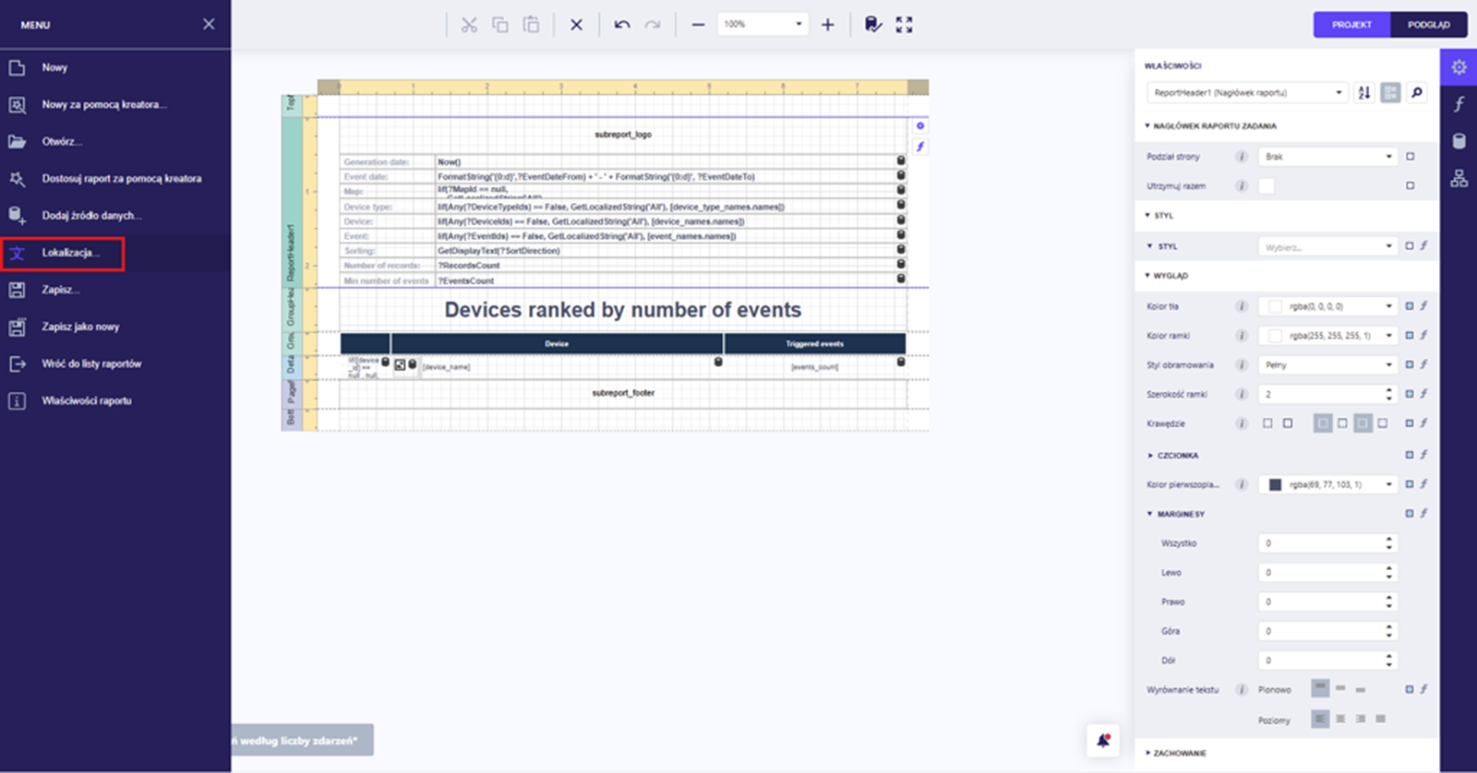Click the Projekt button
Screen dimensions: 1477x773
[1351, 25]
